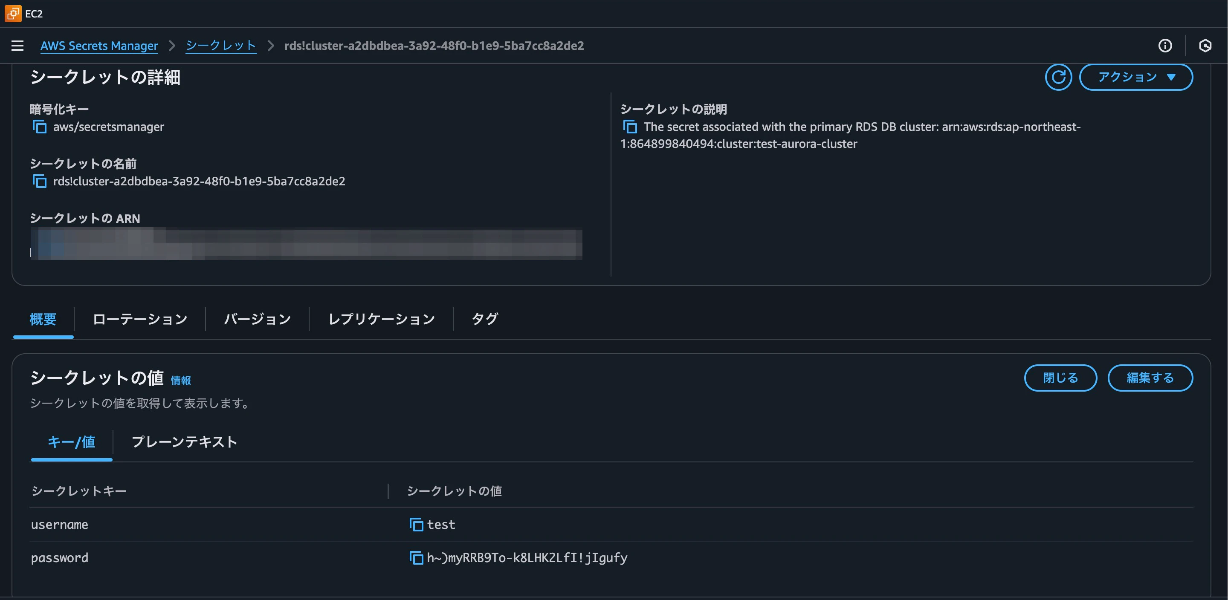Copy the secret name rds!cluster value
Viewport: 1228px width, 600px height.
(39, 182)
